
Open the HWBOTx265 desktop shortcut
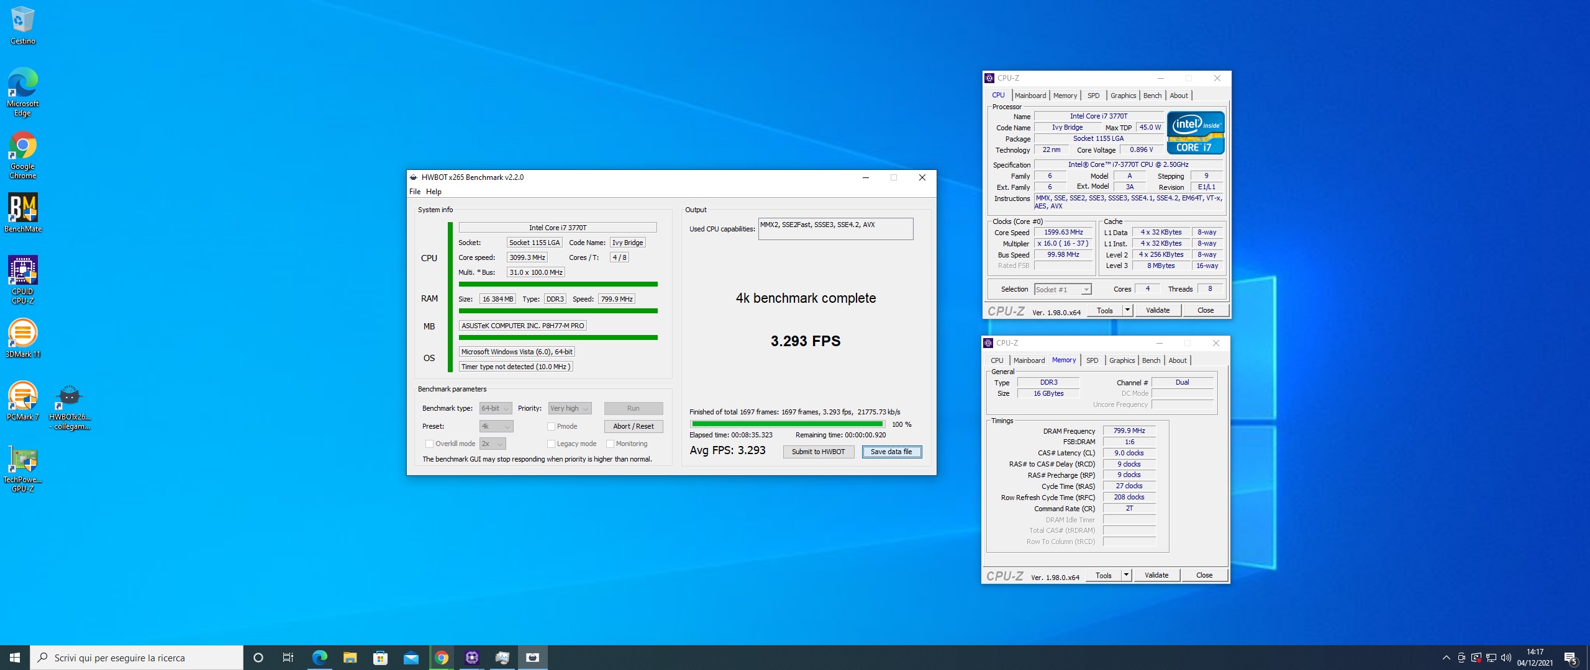pyautogui.click(x=70, y=406)
